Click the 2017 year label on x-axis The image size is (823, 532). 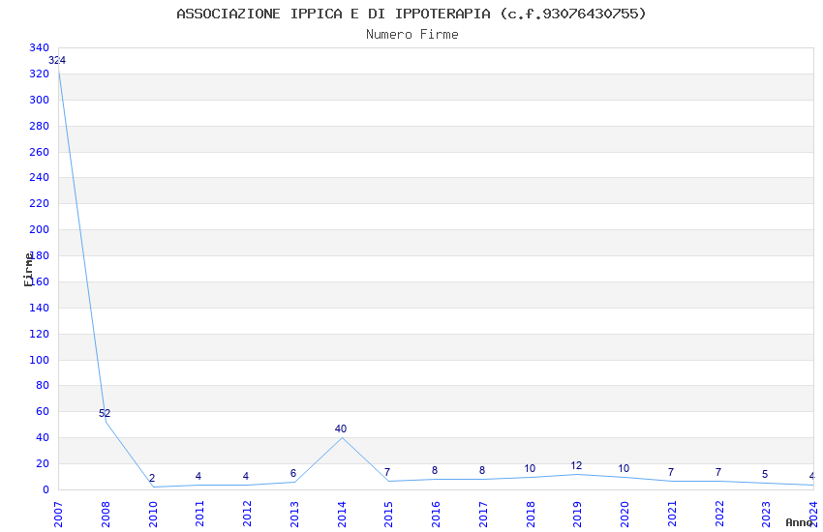[483, 514]
